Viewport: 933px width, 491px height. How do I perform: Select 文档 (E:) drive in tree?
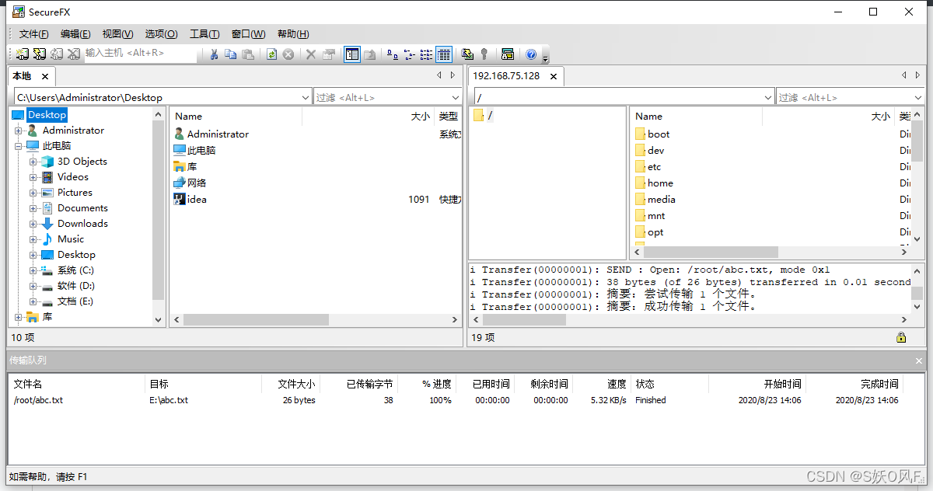(75, 301)
